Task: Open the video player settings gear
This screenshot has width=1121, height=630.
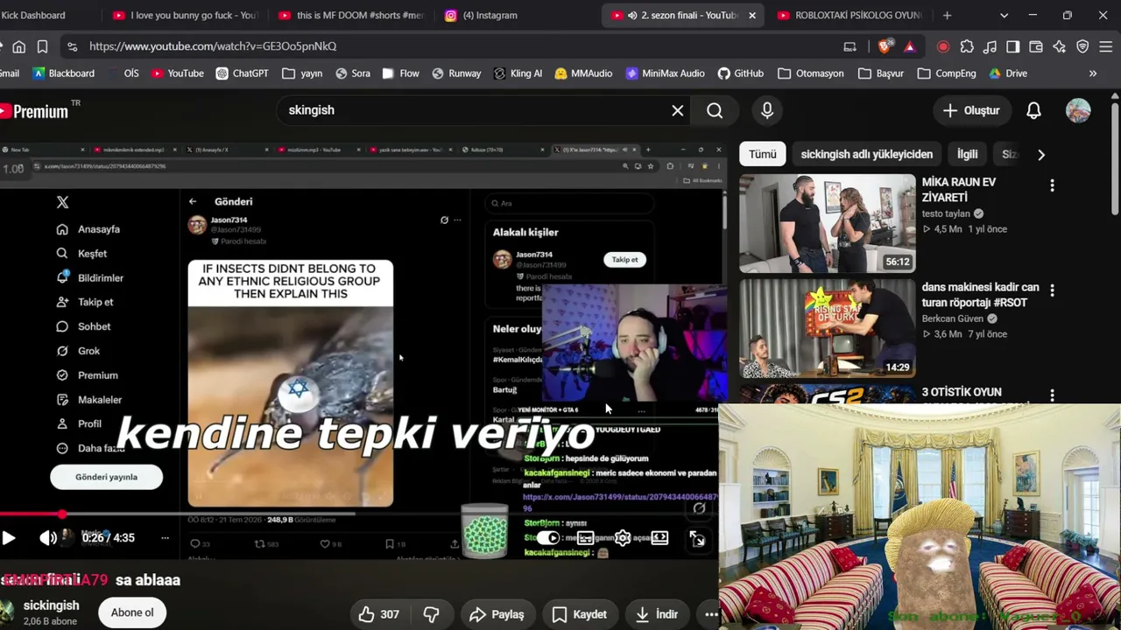Action: point(623,538)
